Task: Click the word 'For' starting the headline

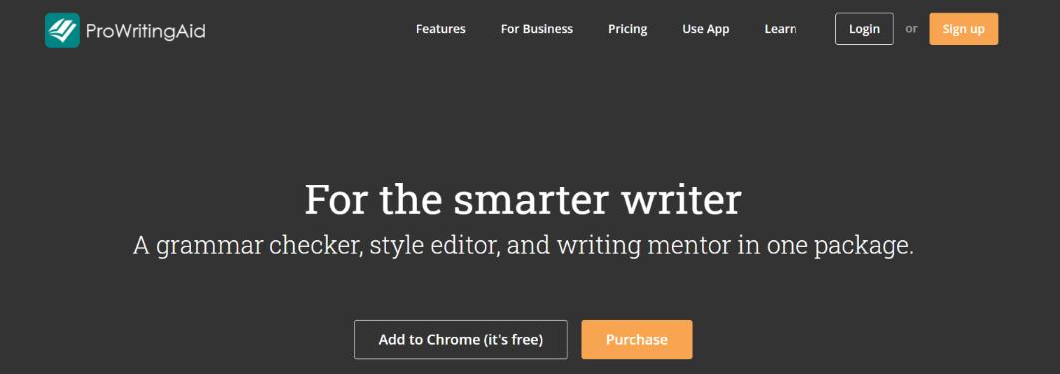Action: (x=336, y=199)
